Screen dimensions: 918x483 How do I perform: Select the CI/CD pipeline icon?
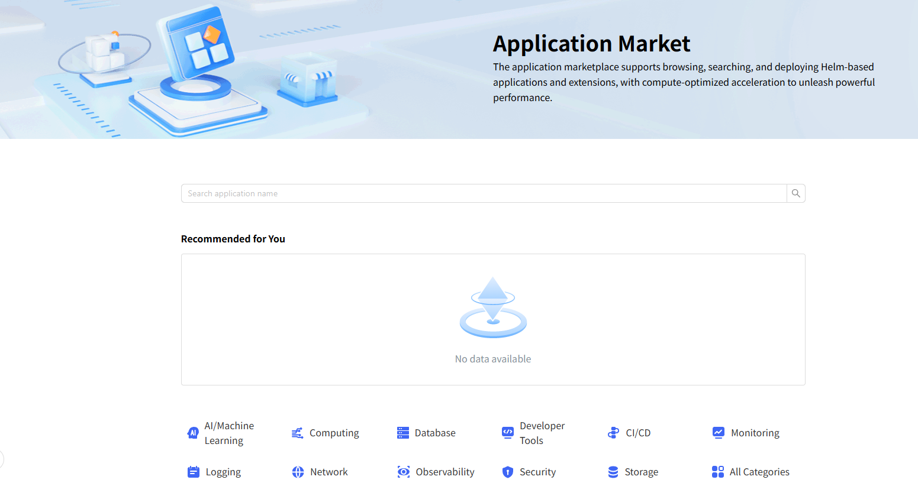pos(613,433)
